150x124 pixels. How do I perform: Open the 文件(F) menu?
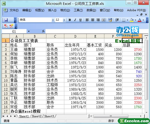(x=14, y=10)
